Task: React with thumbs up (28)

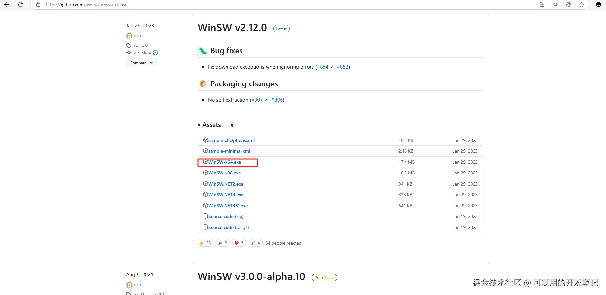Action: [205, 243]
